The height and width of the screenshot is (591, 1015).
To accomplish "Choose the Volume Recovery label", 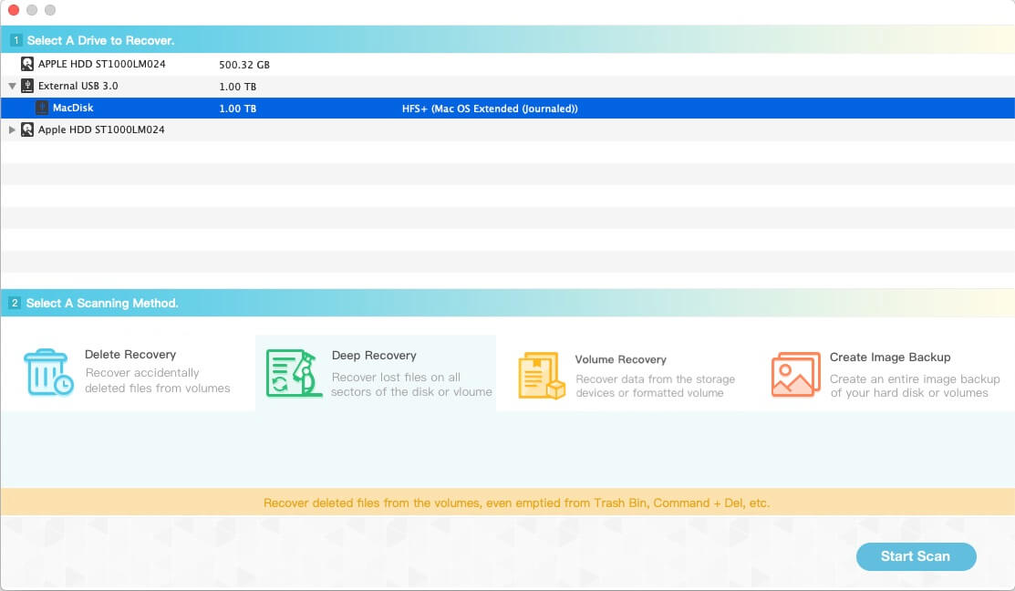I will pos(620,359).
